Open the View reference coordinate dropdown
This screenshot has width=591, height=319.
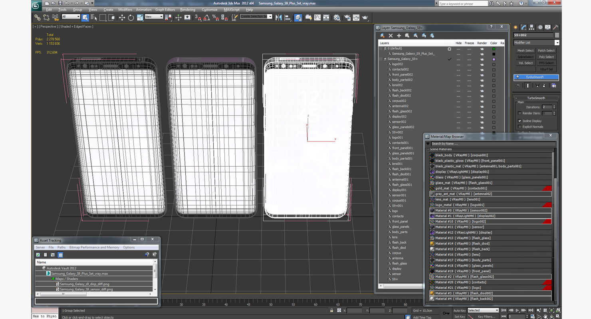coord(154,17)
